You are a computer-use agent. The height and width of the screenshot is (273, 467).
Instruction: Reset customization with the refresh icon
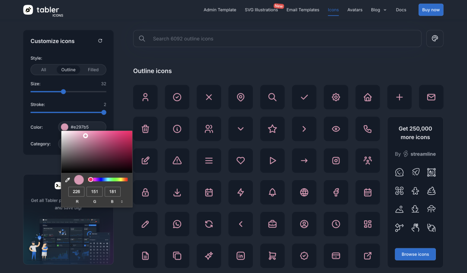pyautogui.click(x=100, y=41)
